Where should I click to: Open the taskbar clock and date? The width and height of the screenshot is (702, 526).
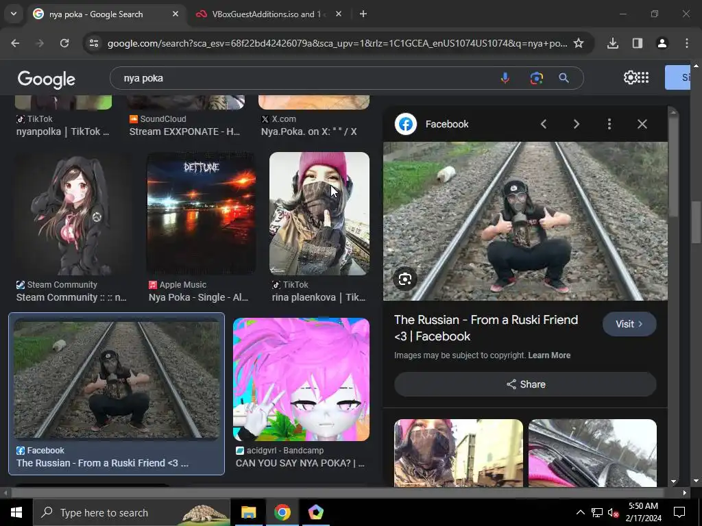[x=643, y=512]
